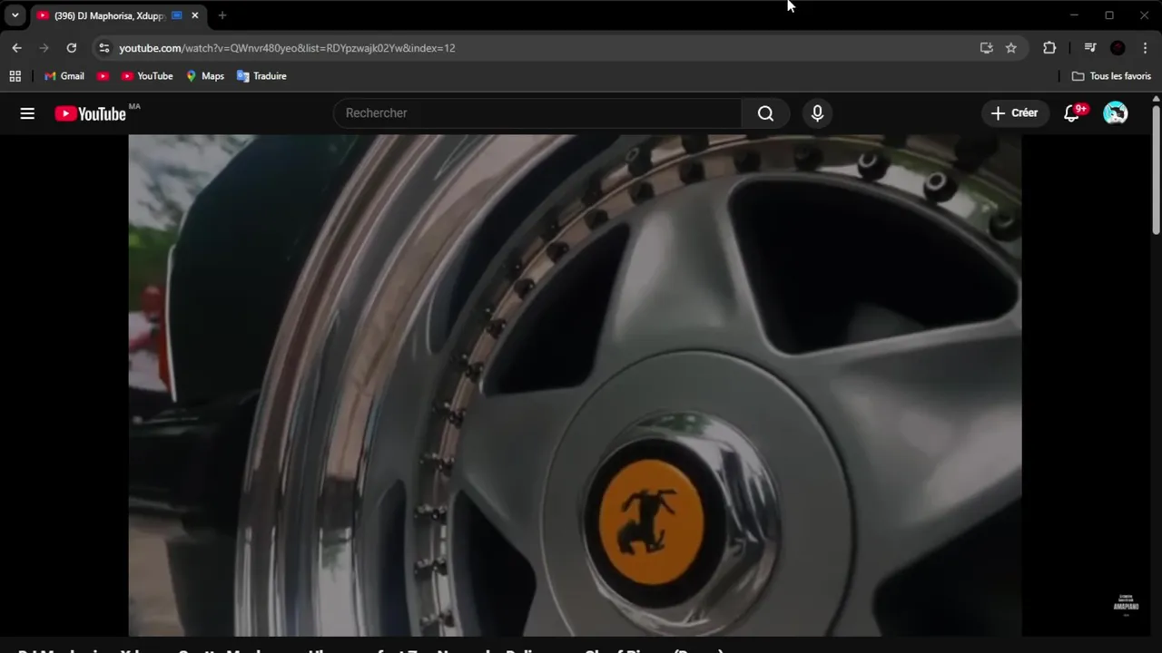The width and height of the screenshot is (1162, 653).
Task: Open the YouTube labeled bookmark
Action: click(147, 76)
